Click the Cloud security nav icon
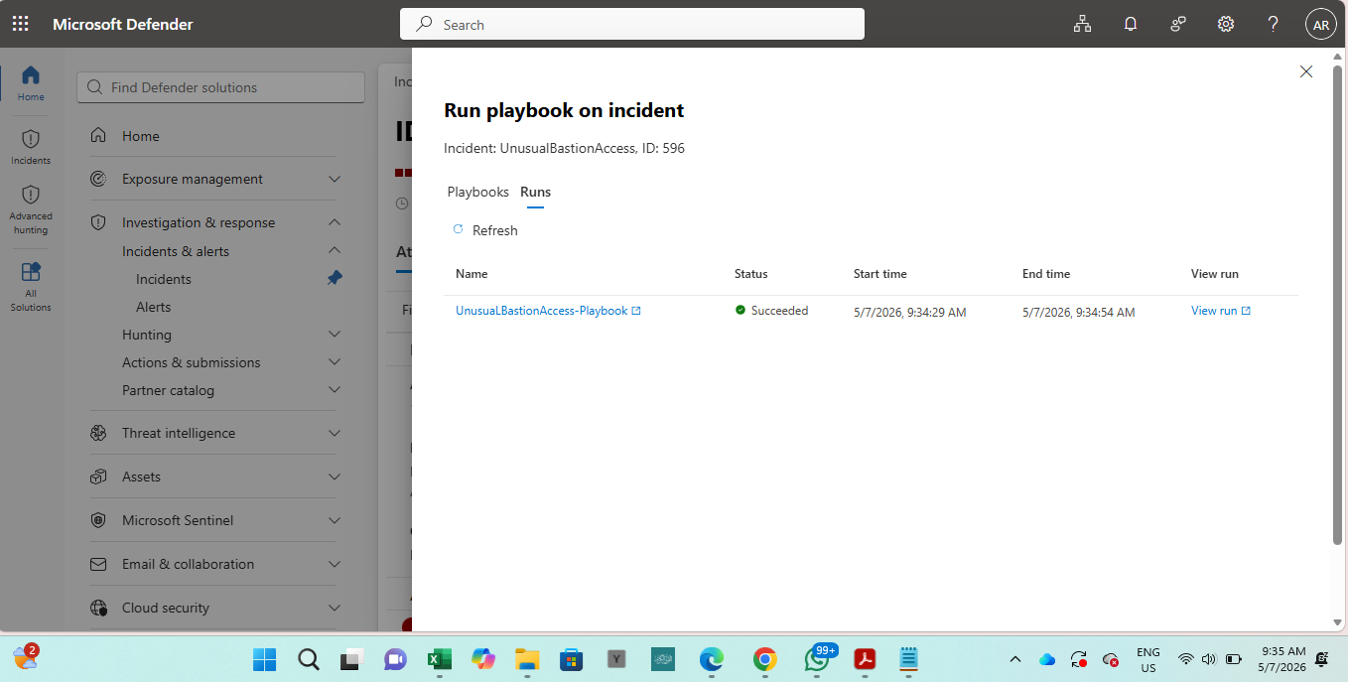The width and height of the screenshot is (1348, 682). pos(98,608)
